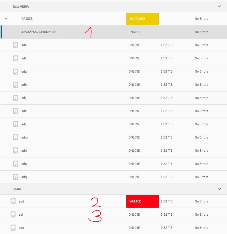Collapse the RAIDZ3 vdev chevron
Image resolution: width=227 pixels, height=234 pixels.
pyautogui.click(x=6, y=19)
